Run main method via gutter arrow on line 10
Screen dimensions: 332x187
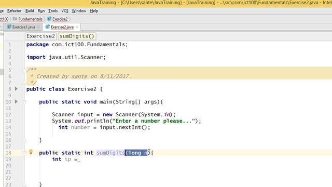tap(16, 102)
